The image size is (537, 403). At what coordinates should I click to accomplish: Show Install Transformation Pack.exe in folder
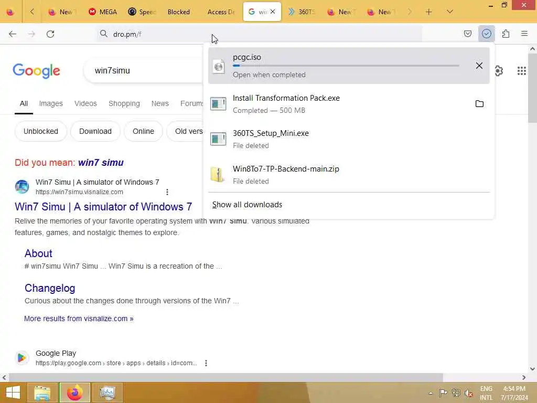click(479, 103)
